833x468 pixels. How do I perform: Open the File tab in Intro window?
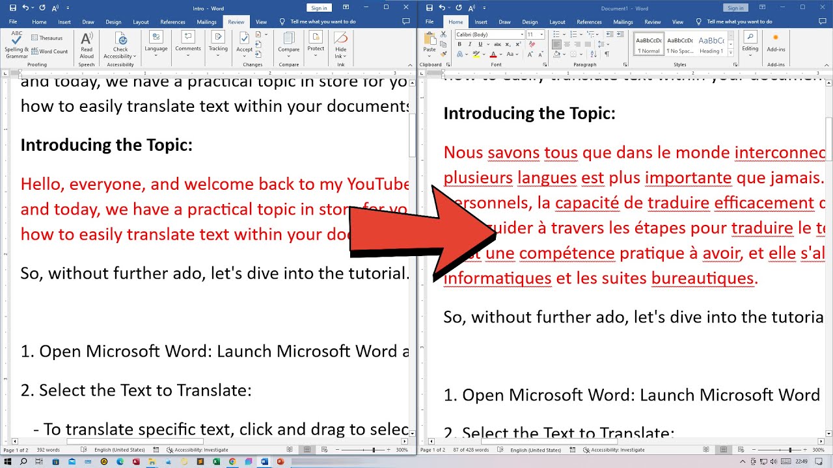[x=13, y=22]
